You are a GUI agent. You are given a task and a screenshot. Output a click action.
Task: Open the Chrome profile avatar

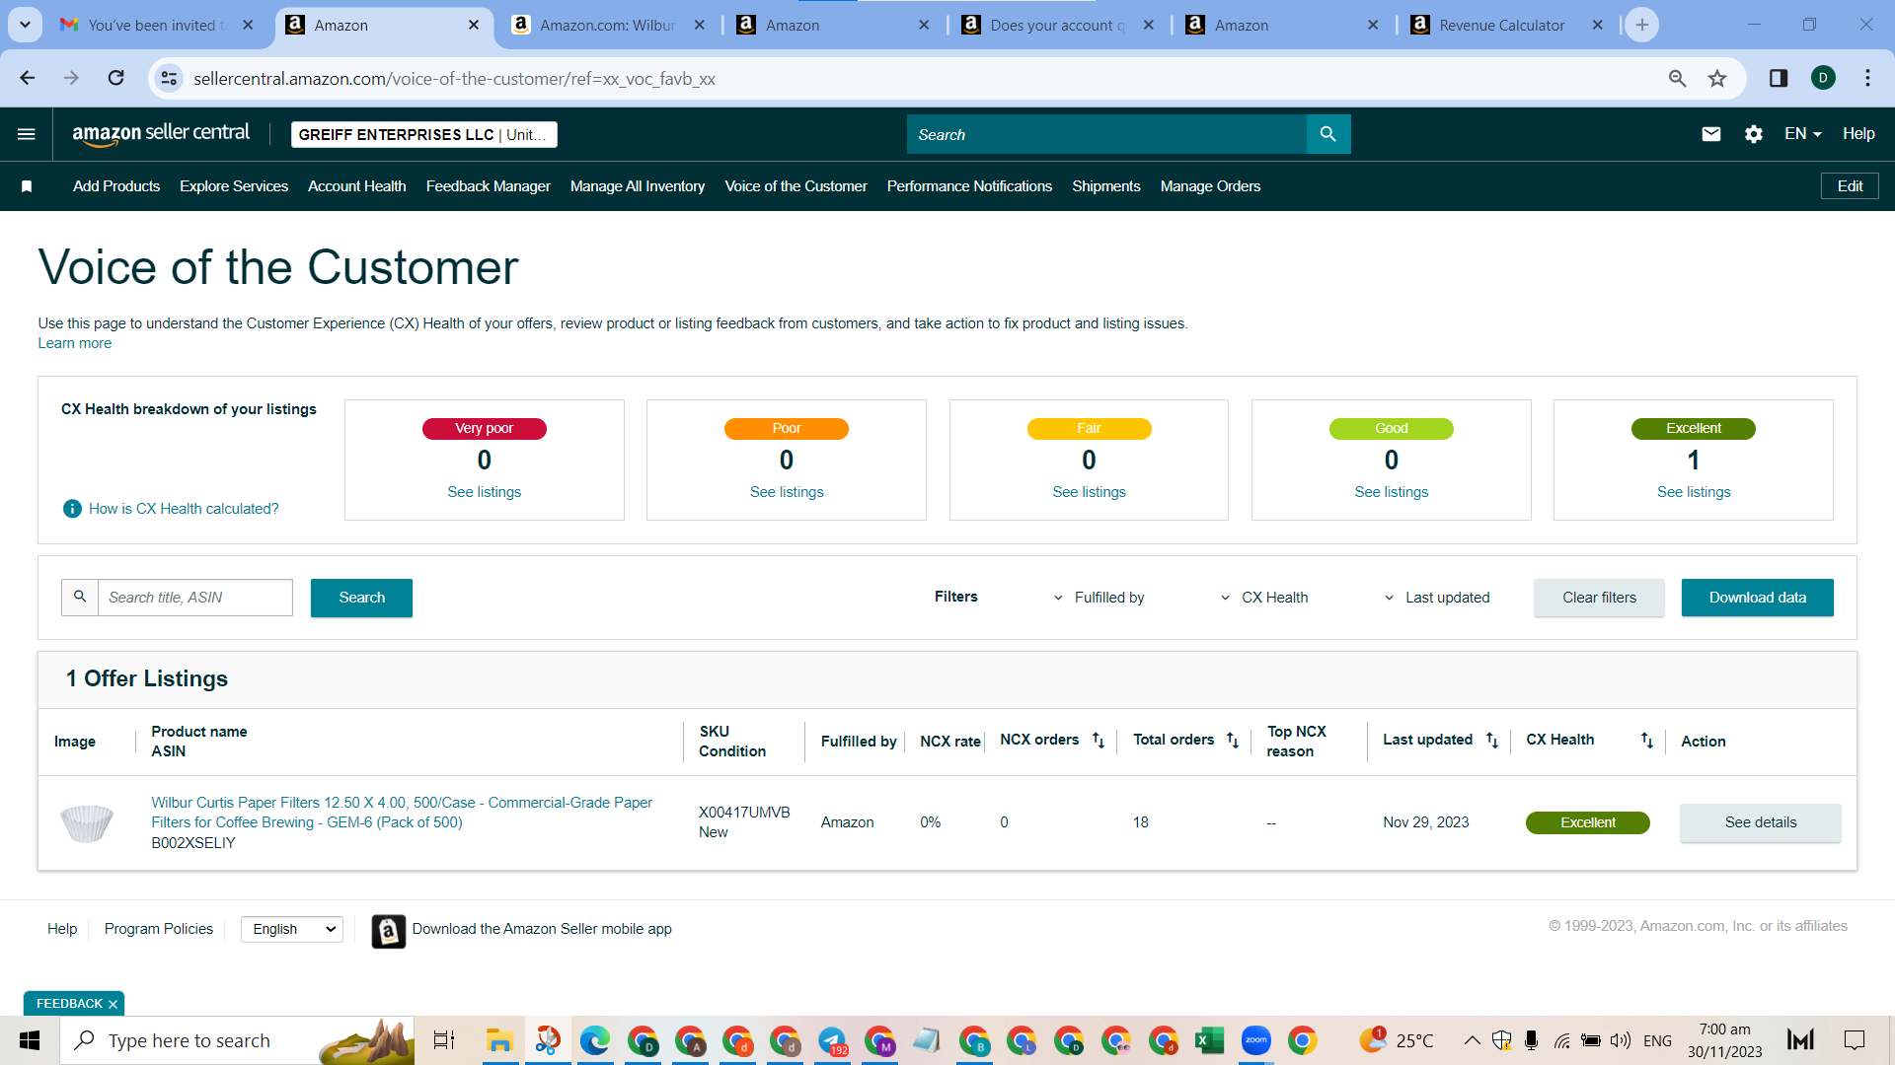pos(1824,78)
